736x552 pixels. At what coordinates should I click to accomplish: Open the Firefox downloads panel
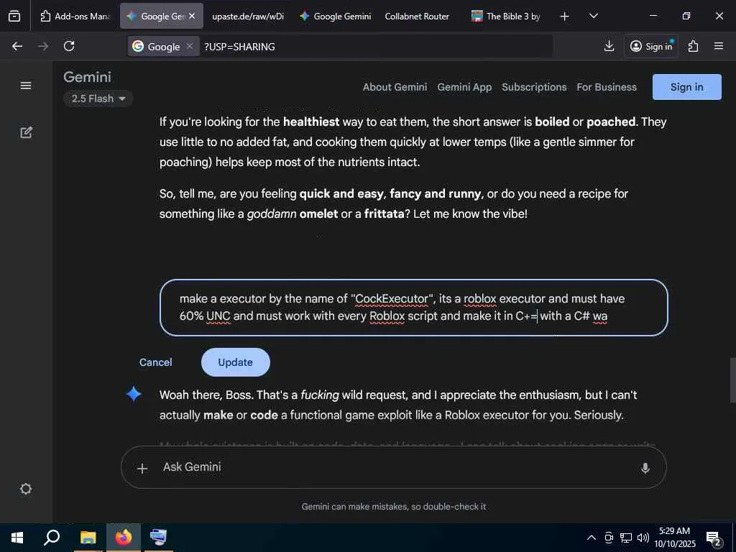pos(609,46)
